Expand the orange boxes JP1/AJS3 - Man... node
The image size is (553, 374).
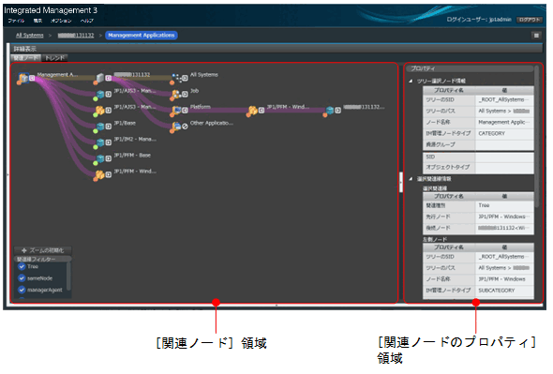[x=109, y=111]
